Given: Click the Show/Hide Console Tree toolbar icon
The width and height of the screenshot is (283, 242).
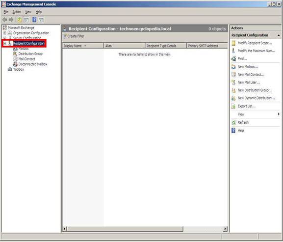Looking at the screenshot, I should click(26, 20).
